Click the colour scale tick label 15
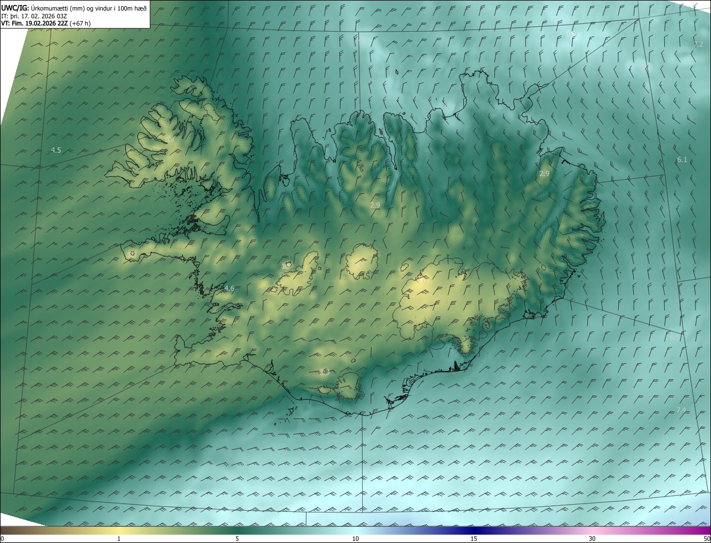 pos(474,539)
